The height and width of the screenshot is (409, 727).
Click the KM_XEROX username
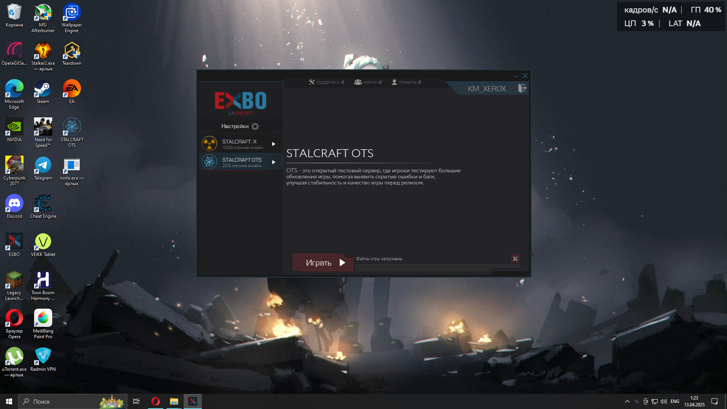pos(487,89)
